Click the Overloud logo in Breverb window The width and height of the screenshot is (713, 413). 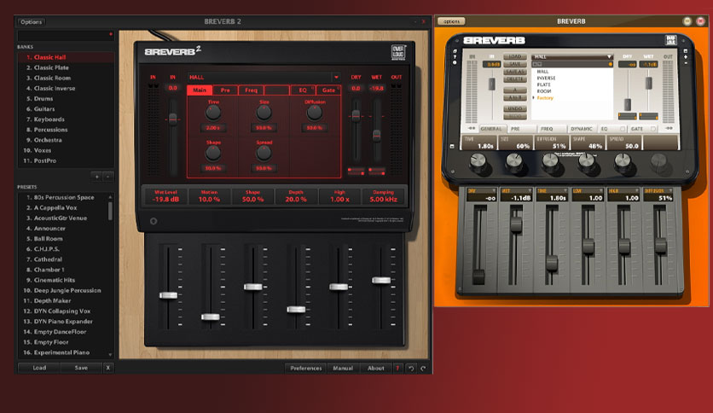(x=670, y=40)
